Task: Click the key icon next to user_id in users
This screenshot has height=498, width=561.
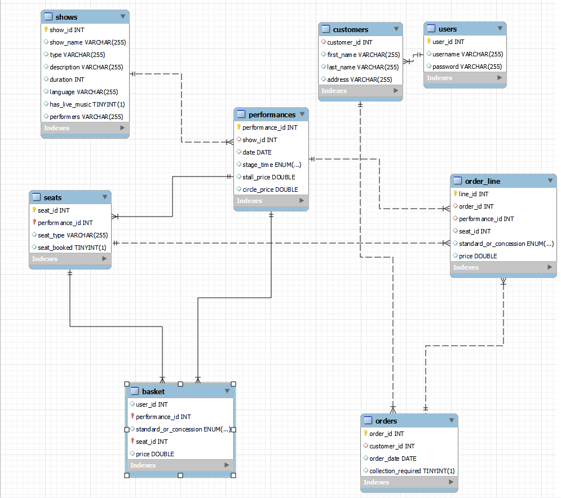Action: click(427, 41)
